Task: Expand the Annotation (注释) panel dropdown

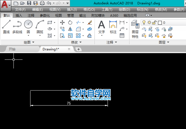Action: tap(112, 42)
